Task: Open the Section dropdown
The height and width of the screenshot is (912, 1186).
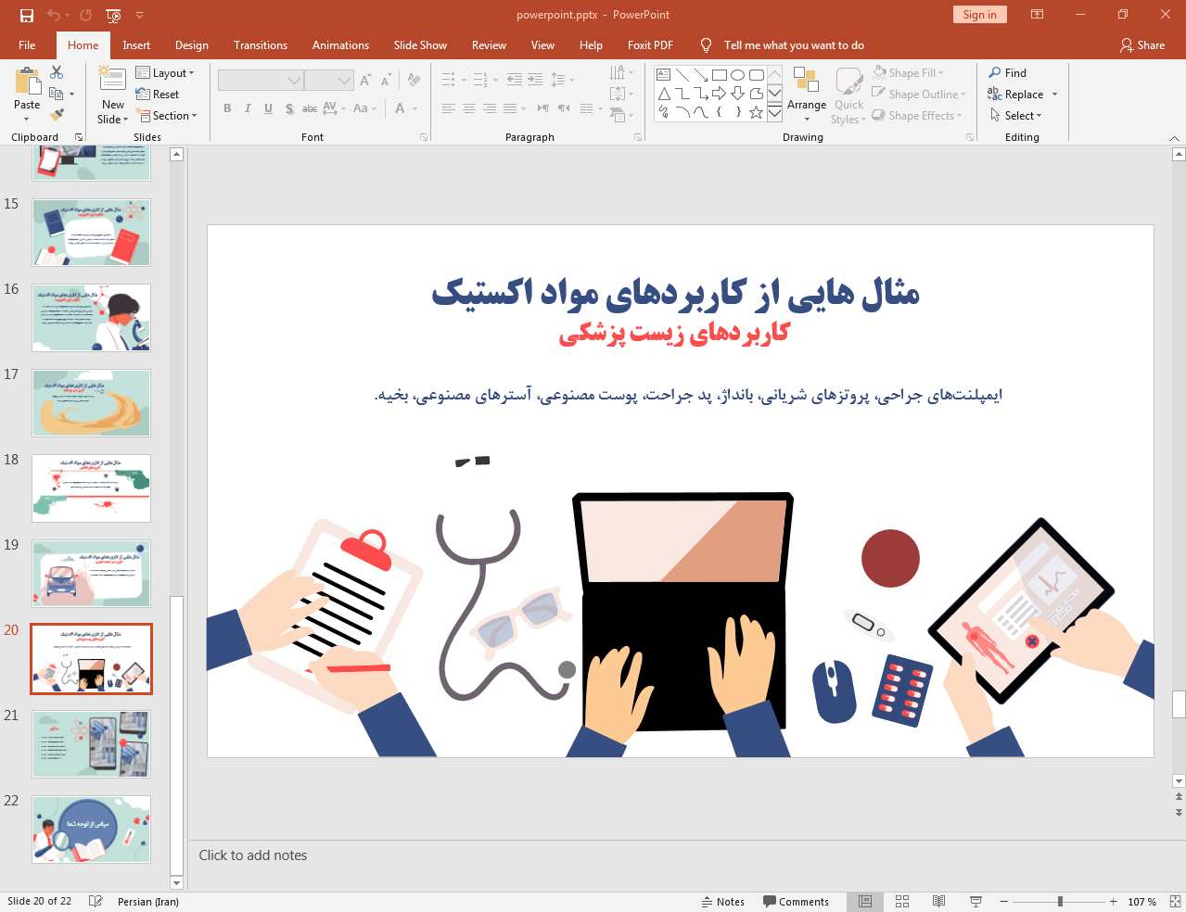Action: click(x=167, y=116)
